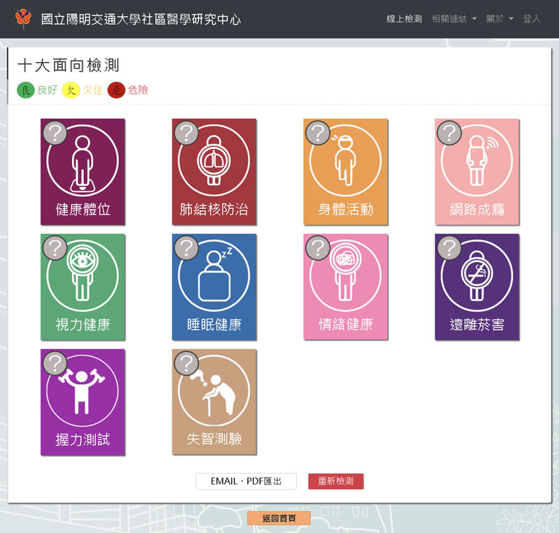Viewport: 559px width, 533px height.
Task: Click the 十大面向檢測 heading
Action: (68, 65)
